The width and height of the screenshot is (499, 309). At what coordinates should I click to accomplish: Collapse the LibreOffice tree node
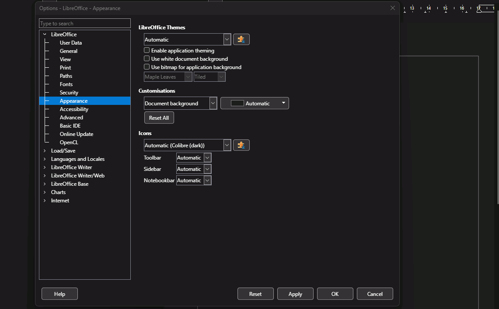(45, 35)
